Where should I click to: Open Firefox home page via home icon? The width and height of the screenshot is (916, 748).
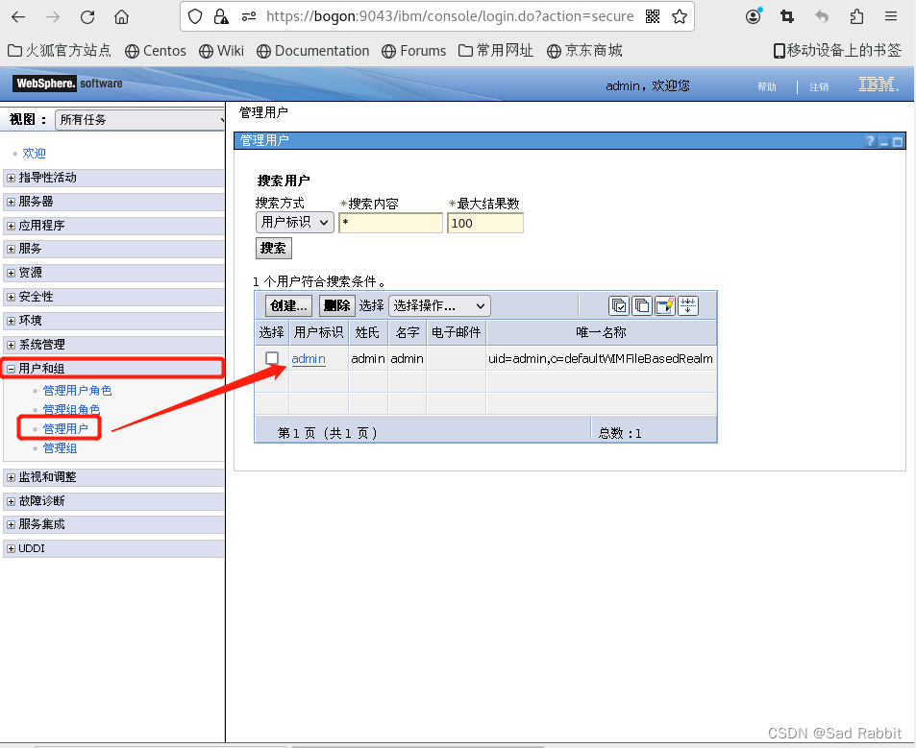point(121,16)
